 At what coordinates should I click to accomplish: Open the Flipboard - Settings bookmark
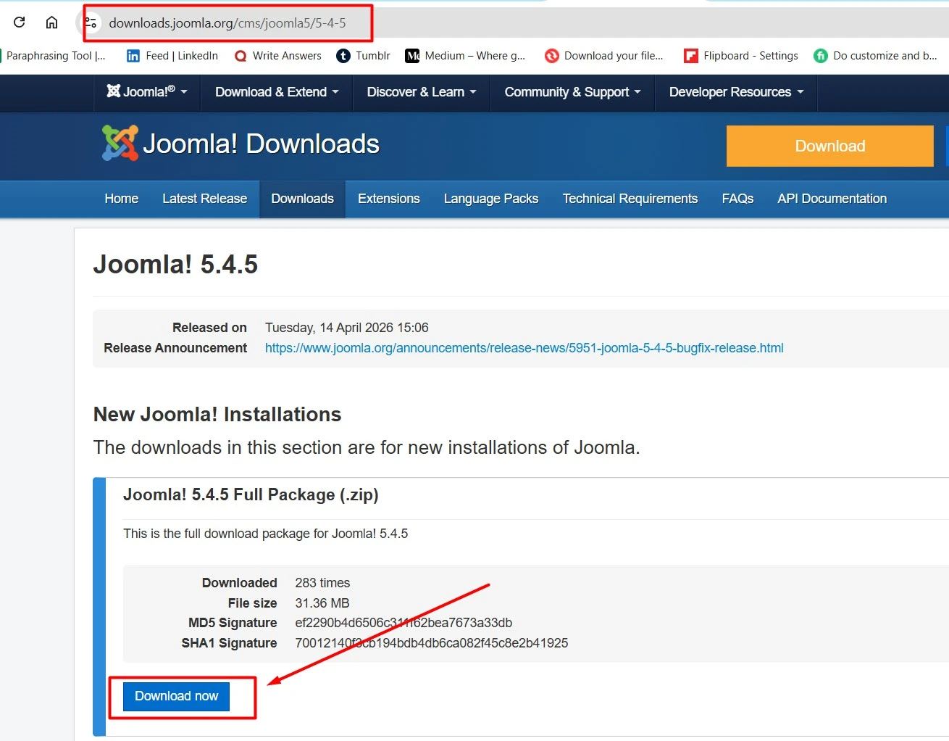(741, 56)
